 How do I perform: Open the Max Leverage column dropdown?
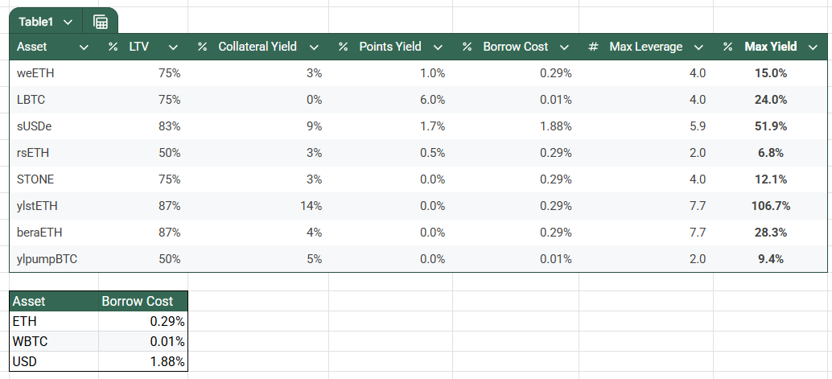(698, 47)
